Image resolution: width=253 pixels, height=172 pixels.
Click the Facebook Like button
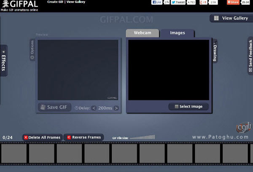pyautogui.click(x=157, y=2)
